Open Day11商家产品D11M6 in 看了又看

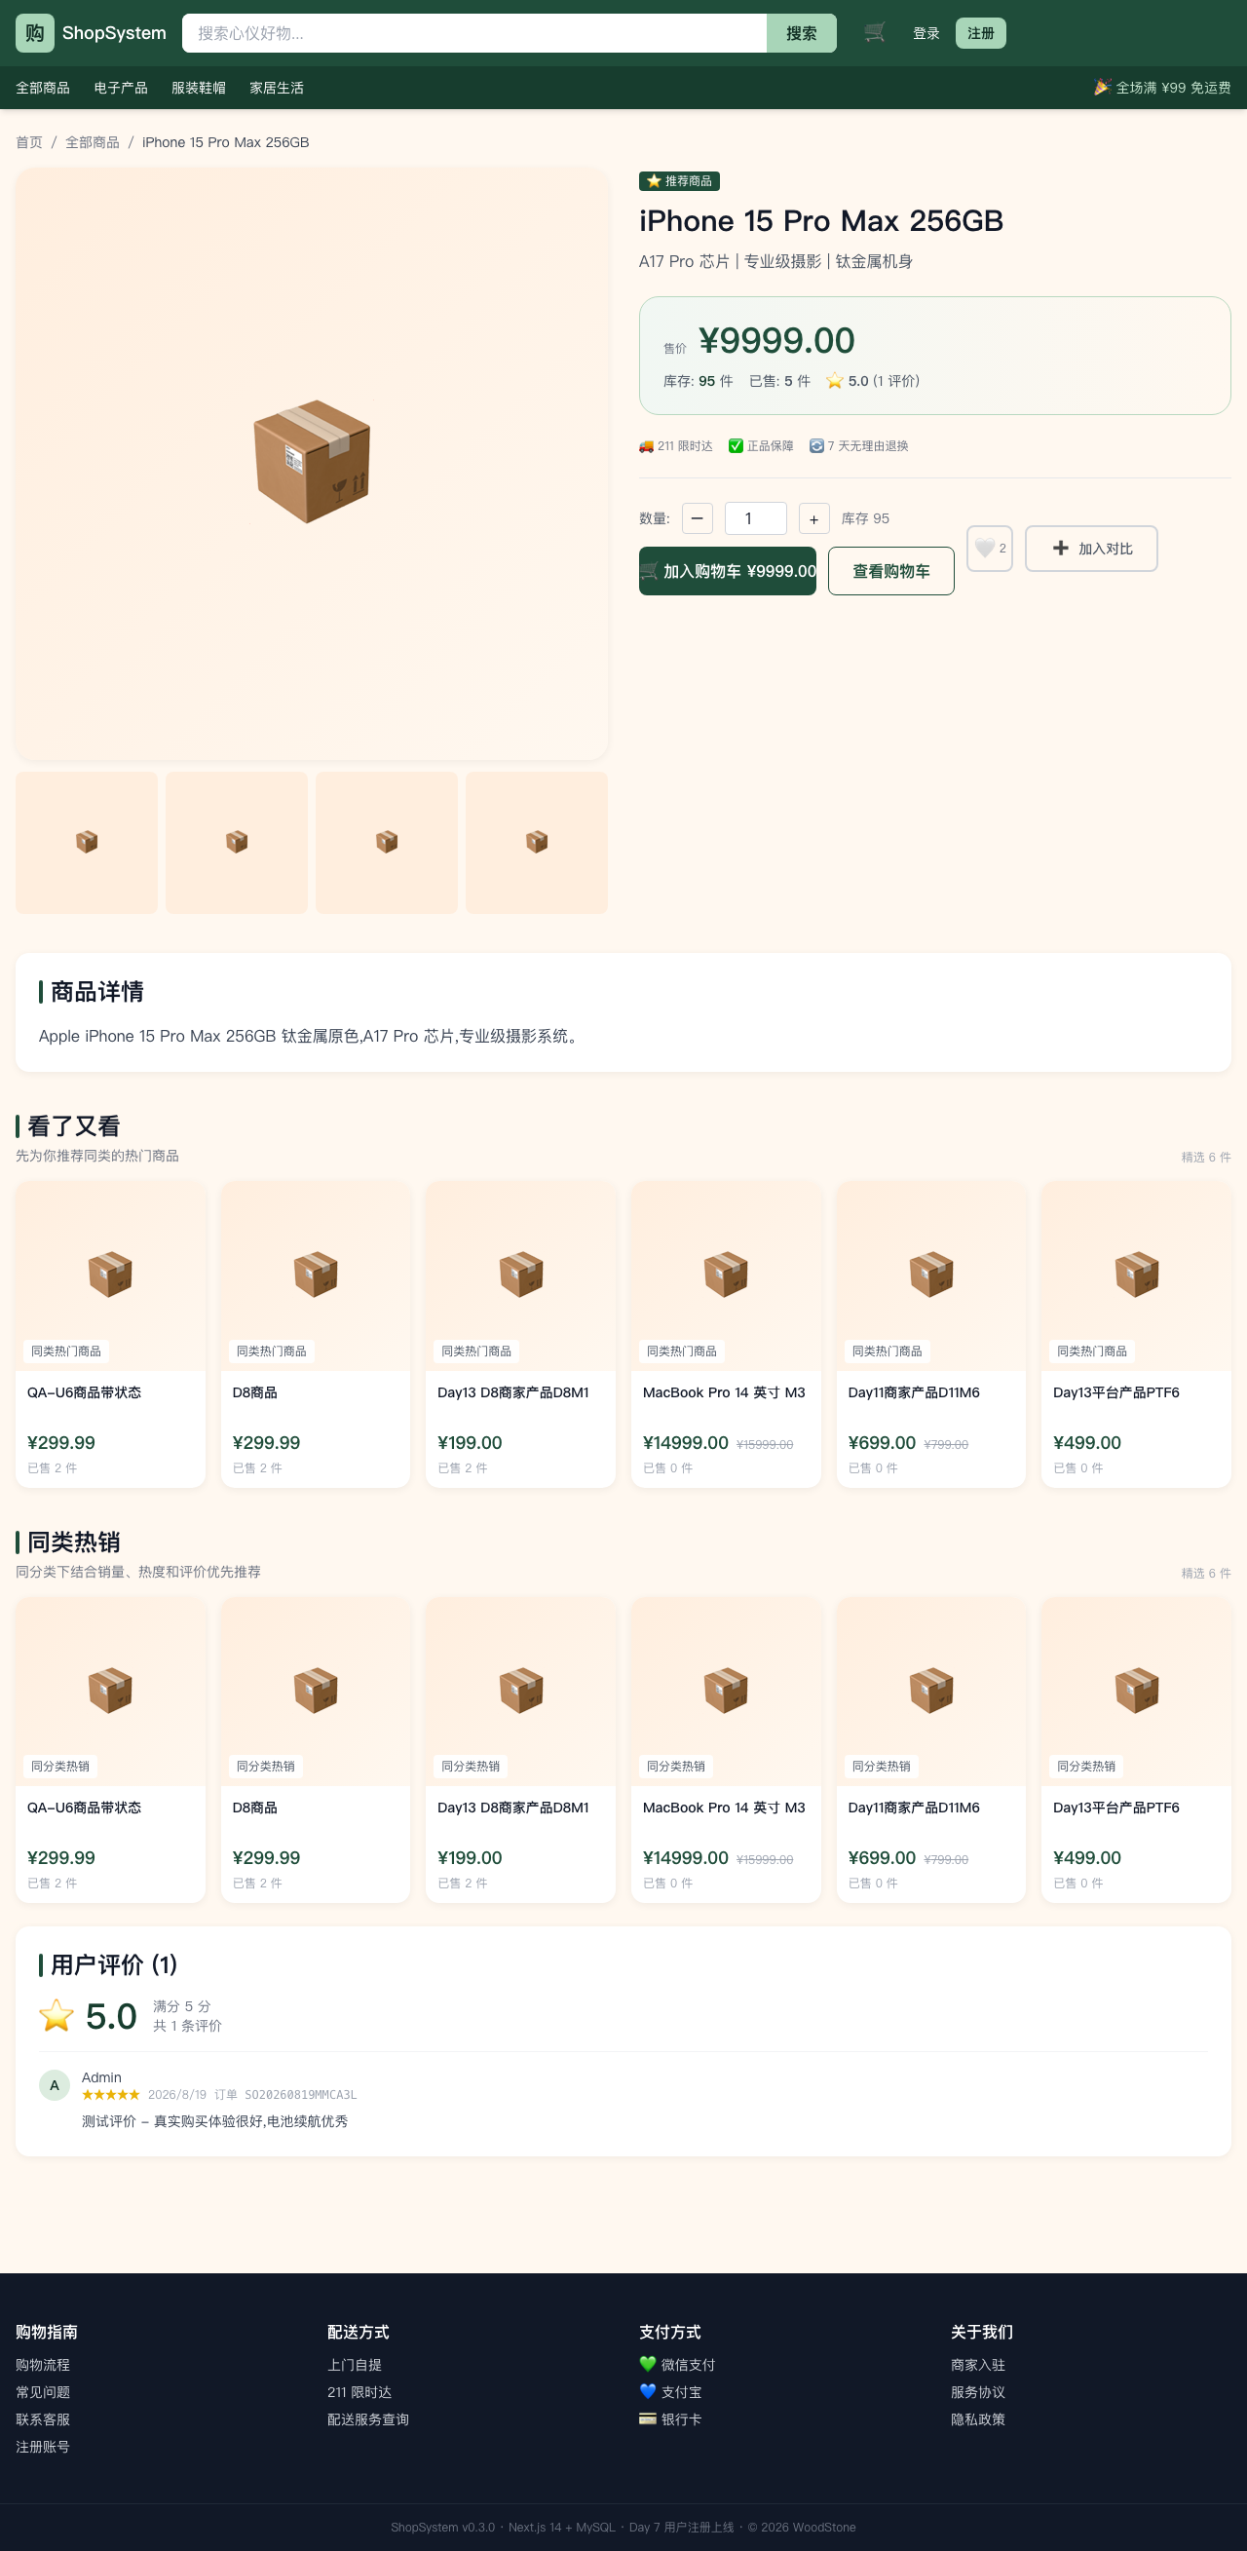[x=930, y=1333]
